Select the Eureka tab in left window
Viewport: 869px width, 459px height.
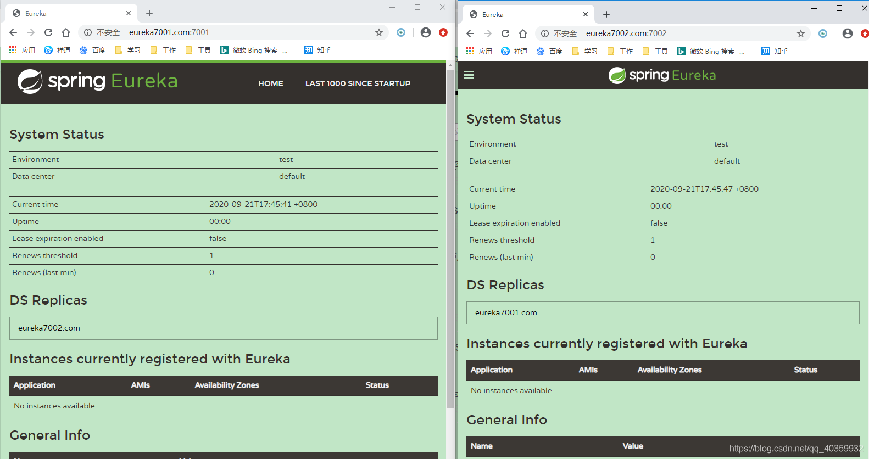[71, 13]
